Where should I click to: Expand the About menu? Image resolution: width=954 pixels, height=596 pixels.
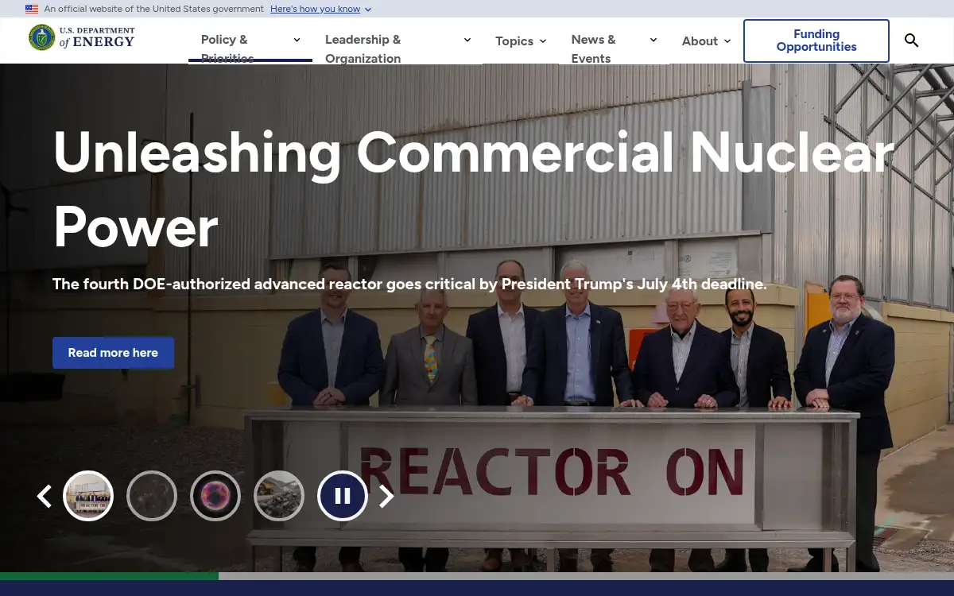706,41
